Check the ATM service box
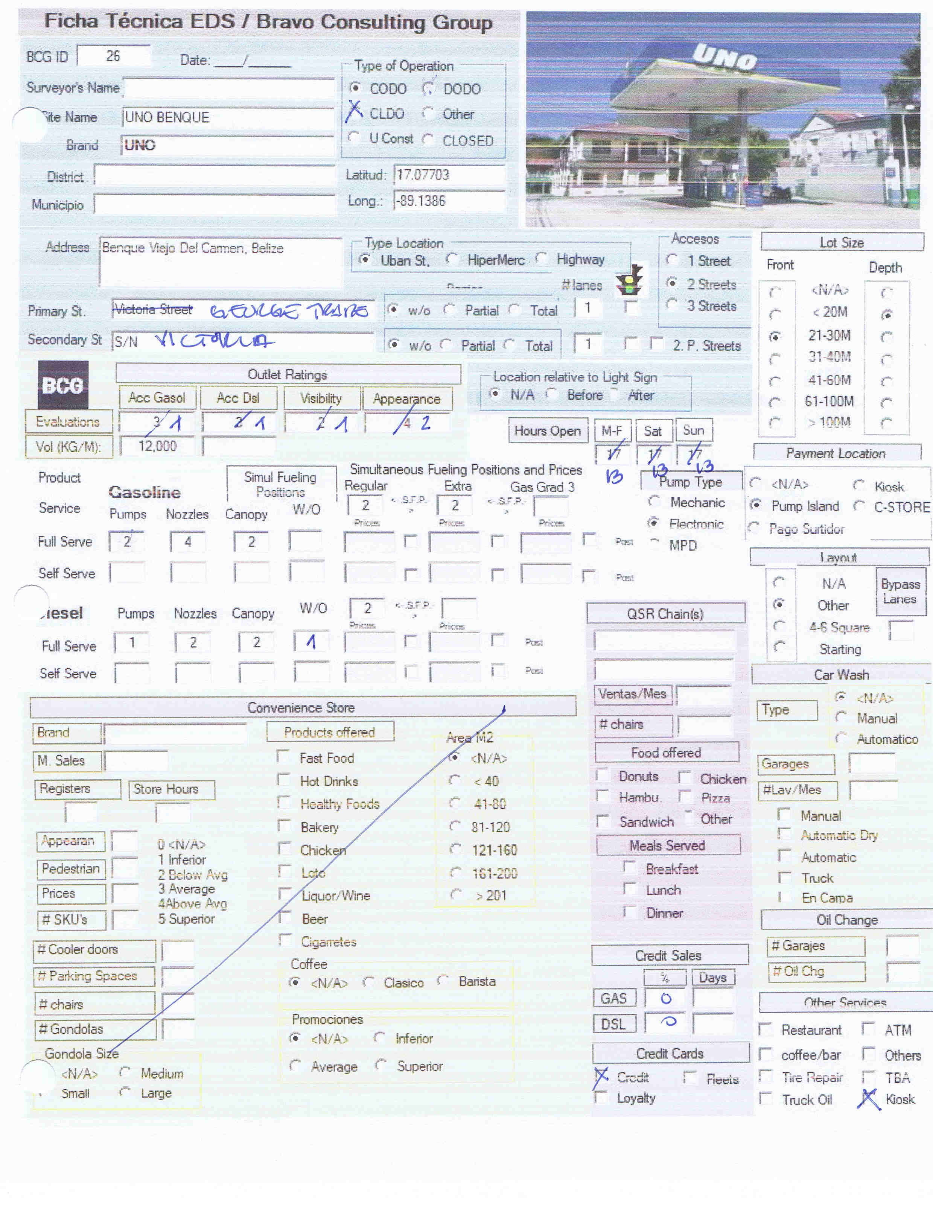 click(x=869, y=1028)
